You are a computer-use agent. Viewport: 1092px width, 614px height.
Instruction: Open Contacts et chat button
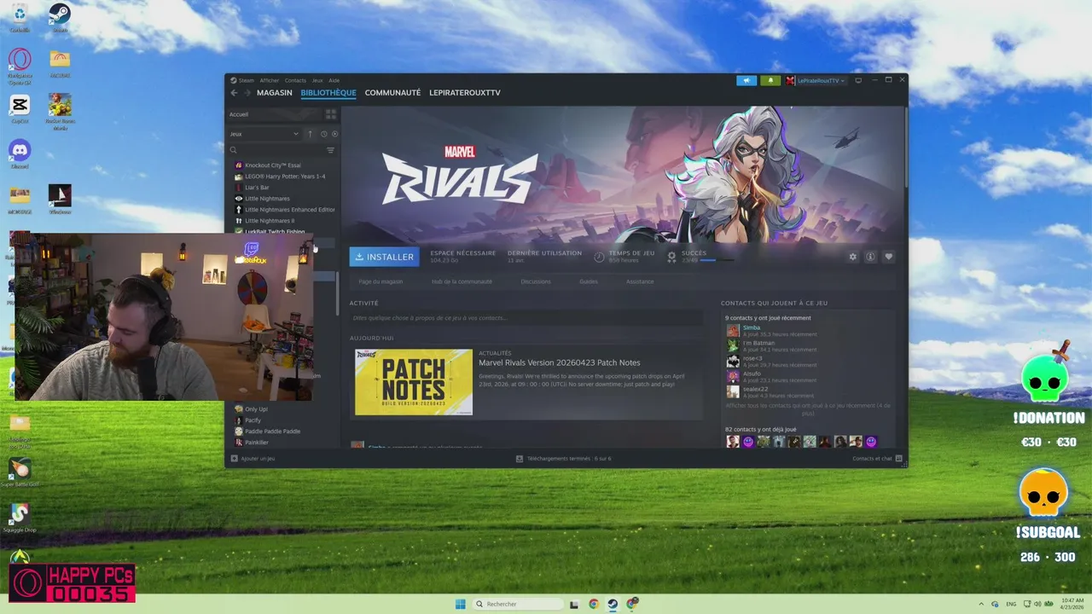(x=876, y=459)
